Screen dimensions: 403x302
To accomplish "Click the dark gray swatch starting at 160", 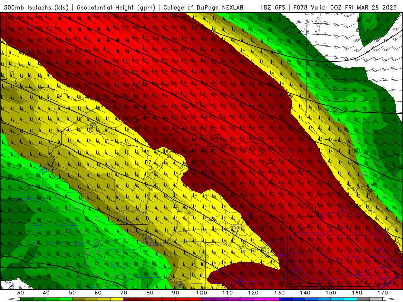I will click(x=363, y=299).
